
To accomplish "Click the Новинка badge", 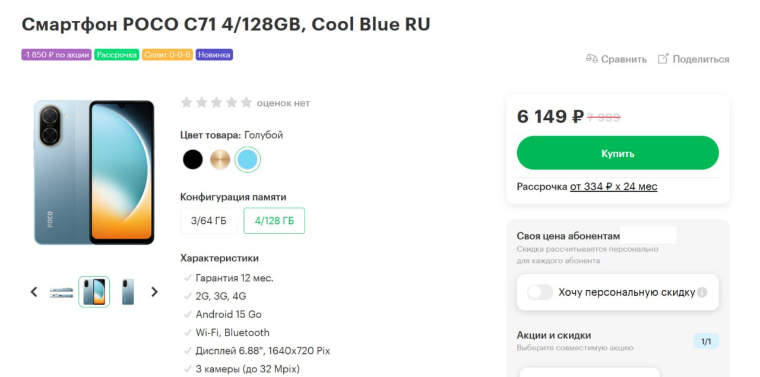I will pyautogui.click(x=214, y=55).
